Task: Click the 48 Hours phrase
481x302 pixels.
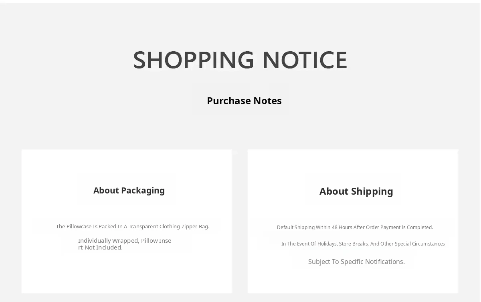Action: 342,228
